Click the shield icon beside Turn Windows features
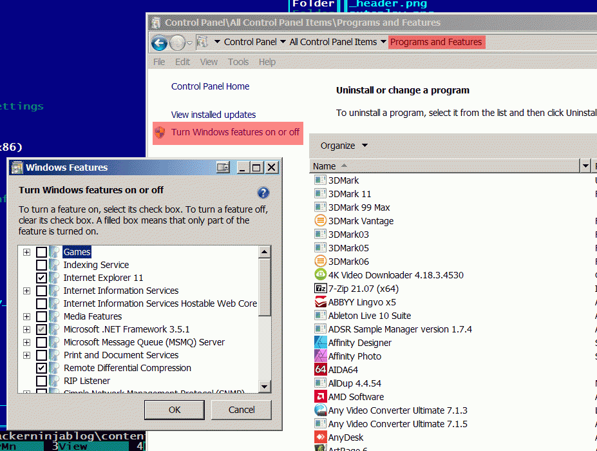 160,132
